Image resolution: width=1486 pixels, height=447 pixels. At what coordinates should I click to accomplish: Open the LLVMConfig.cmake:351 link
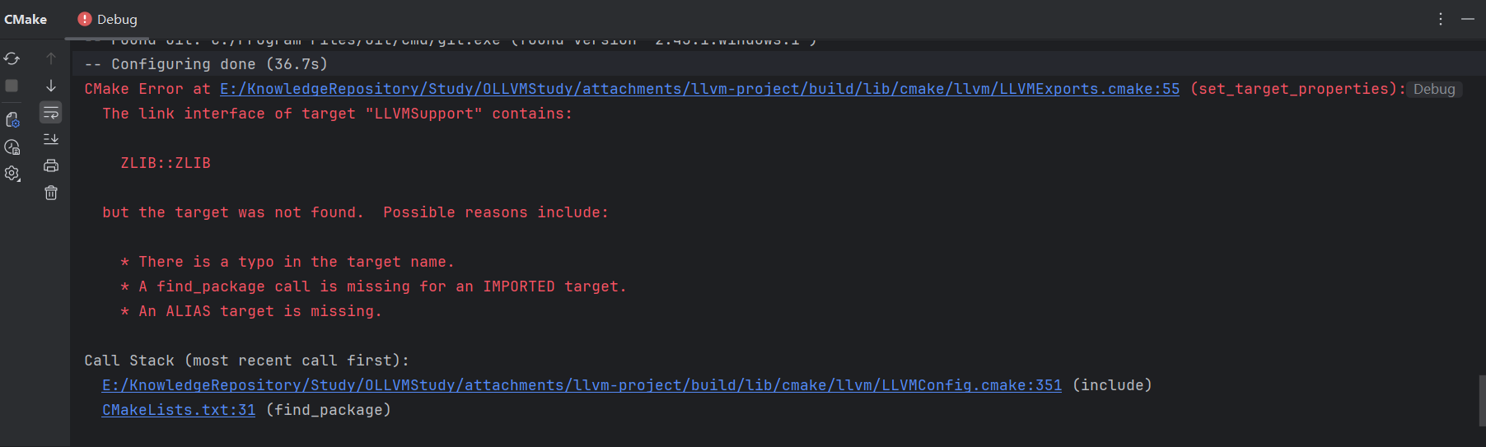tap(582, 385)
